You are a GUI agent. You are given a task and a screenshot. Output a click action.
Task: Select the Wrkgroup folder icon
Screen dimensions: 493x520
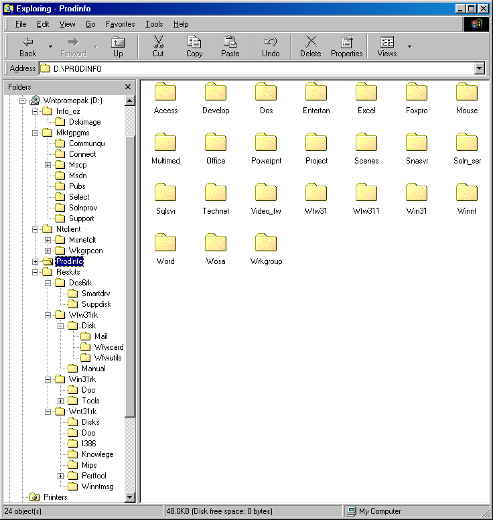266,243
